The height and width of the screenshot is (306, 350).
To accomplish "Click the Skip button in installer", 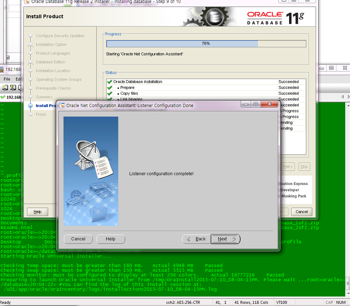I will tap(304, 167).
